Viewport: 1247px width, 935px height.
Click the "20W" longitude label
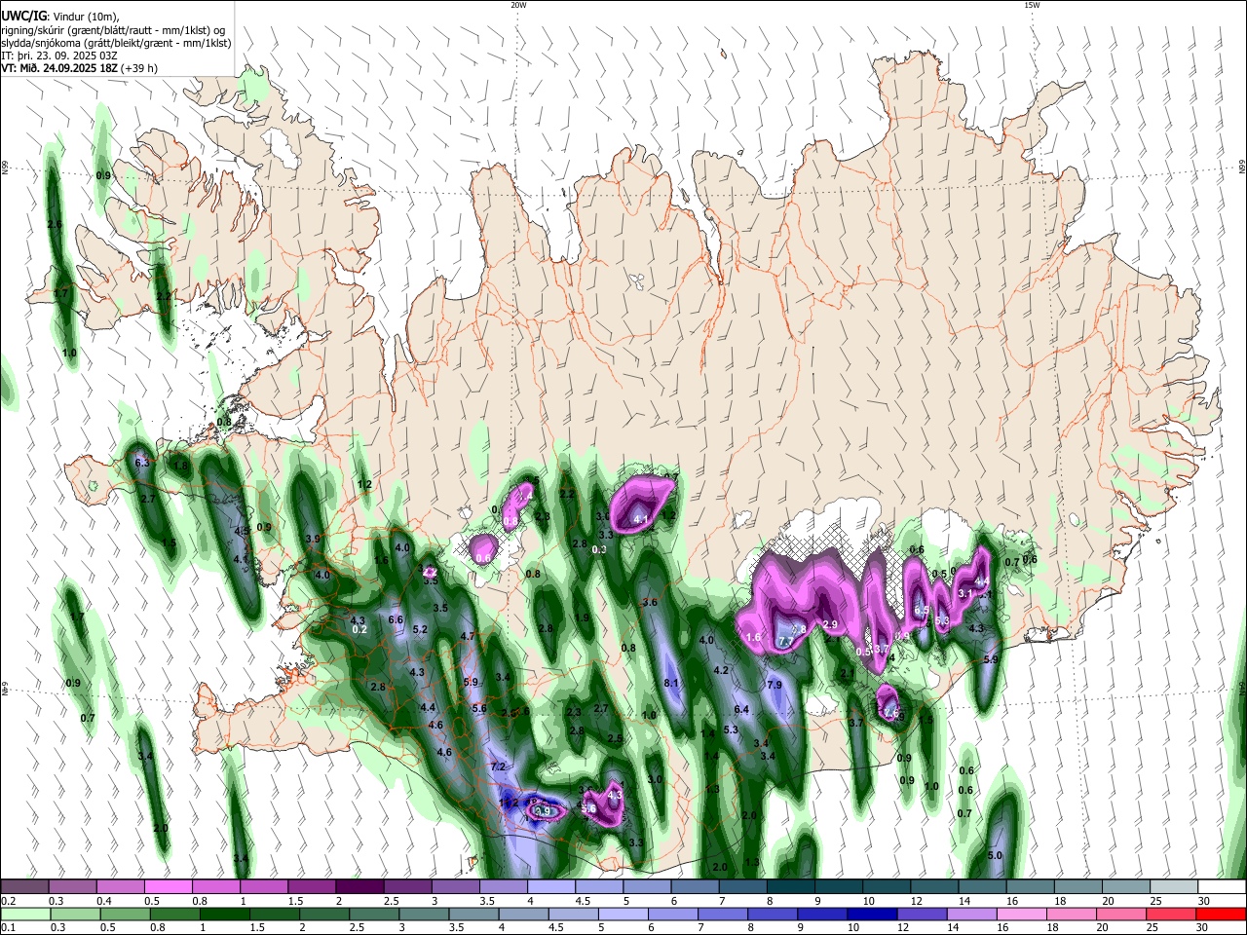click(x=518, y=5)
